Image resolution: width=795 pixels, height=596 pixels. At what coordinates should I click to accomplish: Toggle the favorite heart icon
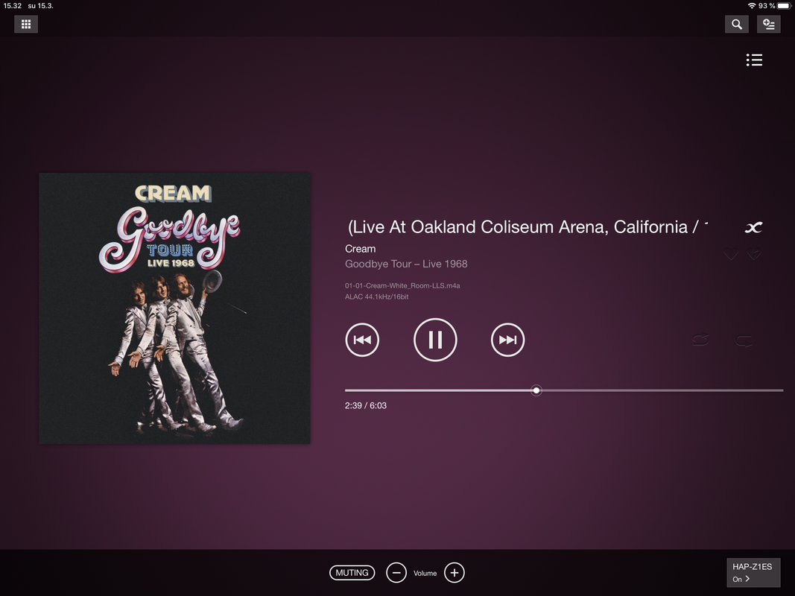click(731, 253)
